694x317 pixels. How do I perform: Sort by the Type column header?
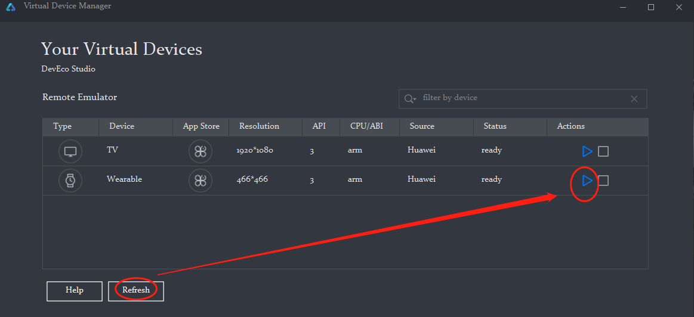(62, 126)
